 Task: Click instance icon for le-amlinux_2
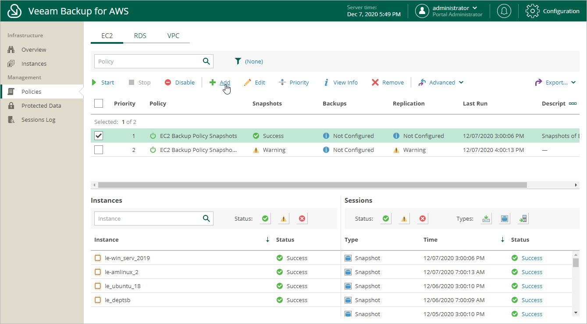pyautogui.click(x=98, y=272)
